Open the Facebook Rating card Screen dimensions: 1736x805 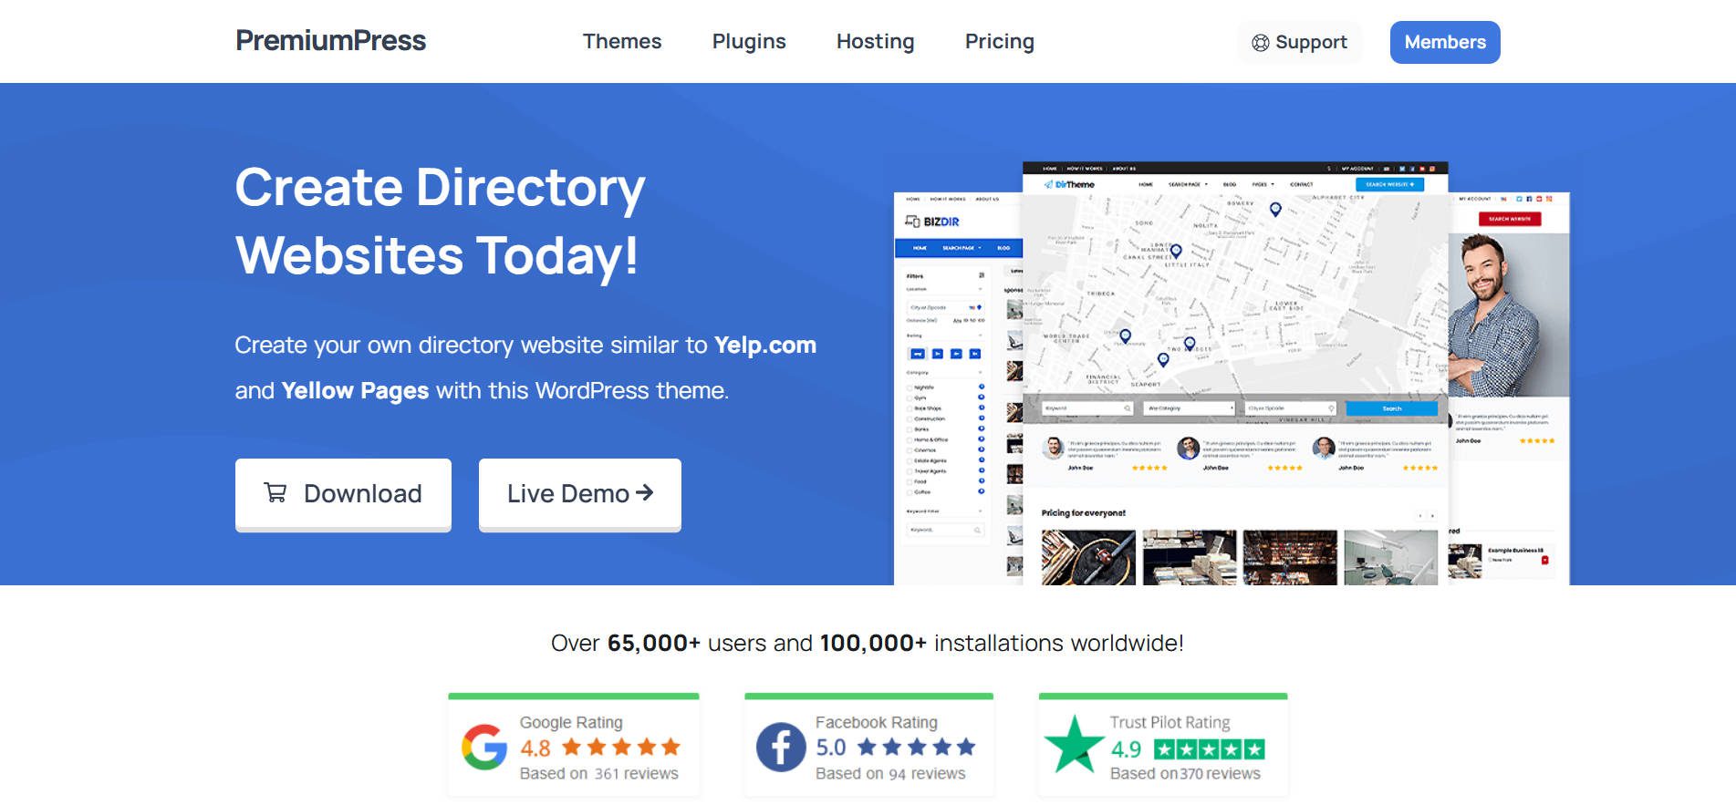[868, 746]
